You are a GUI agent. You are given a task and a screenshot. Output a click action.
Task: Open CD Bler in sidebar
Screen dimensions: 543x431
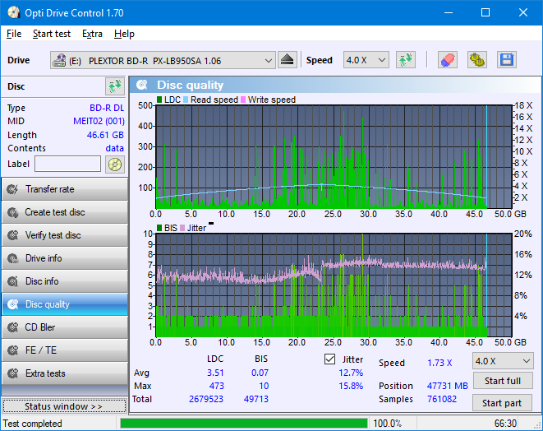65,327
